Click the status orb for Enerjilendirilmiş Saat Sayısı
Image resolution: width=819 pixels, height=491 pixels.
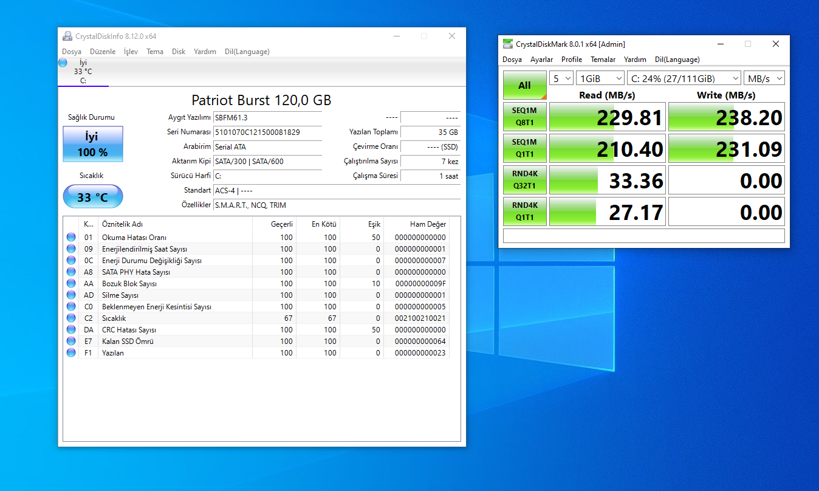[x=71, y=249]
